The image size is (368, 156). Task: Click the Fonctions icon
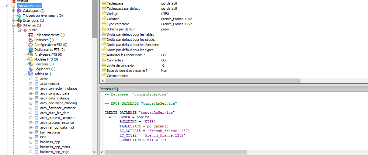point(30,64)
